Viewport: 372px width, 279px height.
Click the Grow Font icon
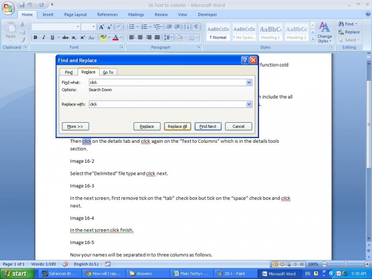(x=101, y=27)
